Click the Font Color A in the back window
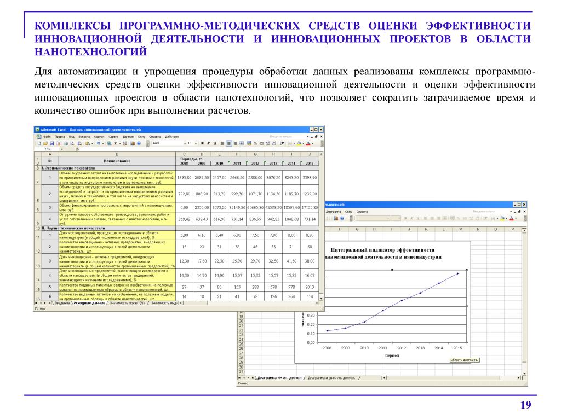561x420 pixels. 511,219
